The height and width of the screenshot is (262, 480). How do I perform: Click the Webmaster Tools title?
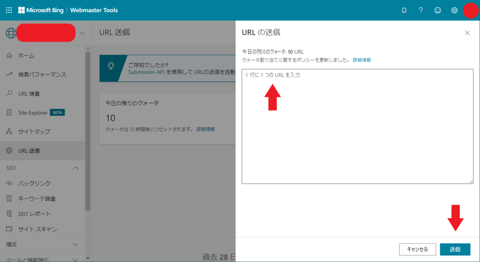(x=94, y=10)
